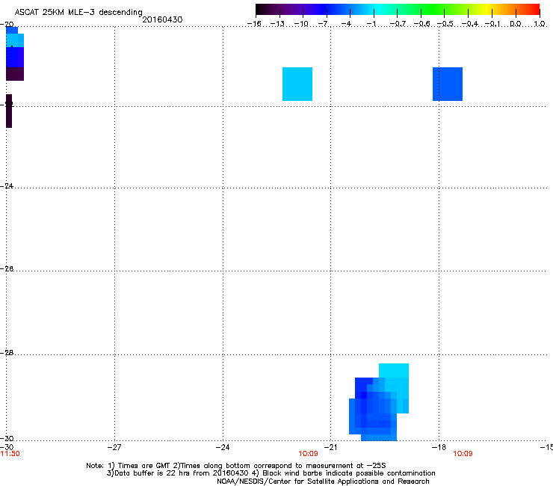Click the "-18" longitude axis label

(x=439, y=448)
